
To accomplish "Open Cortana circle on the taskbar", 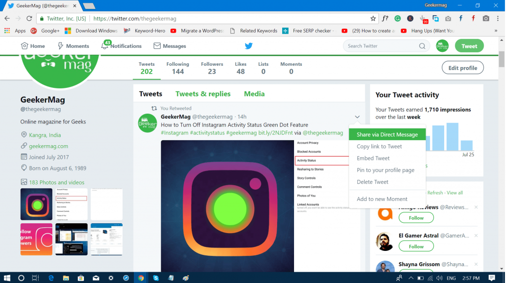I will (21, 278).
